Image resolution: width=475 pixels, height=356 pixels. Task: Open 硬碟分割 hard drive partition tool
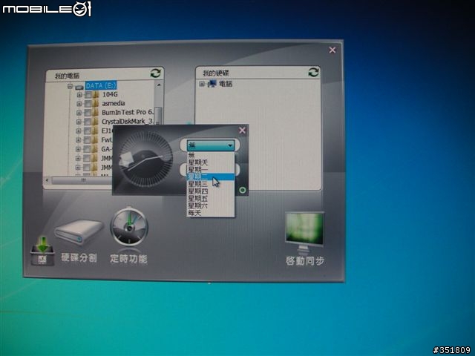click(79, 240)
